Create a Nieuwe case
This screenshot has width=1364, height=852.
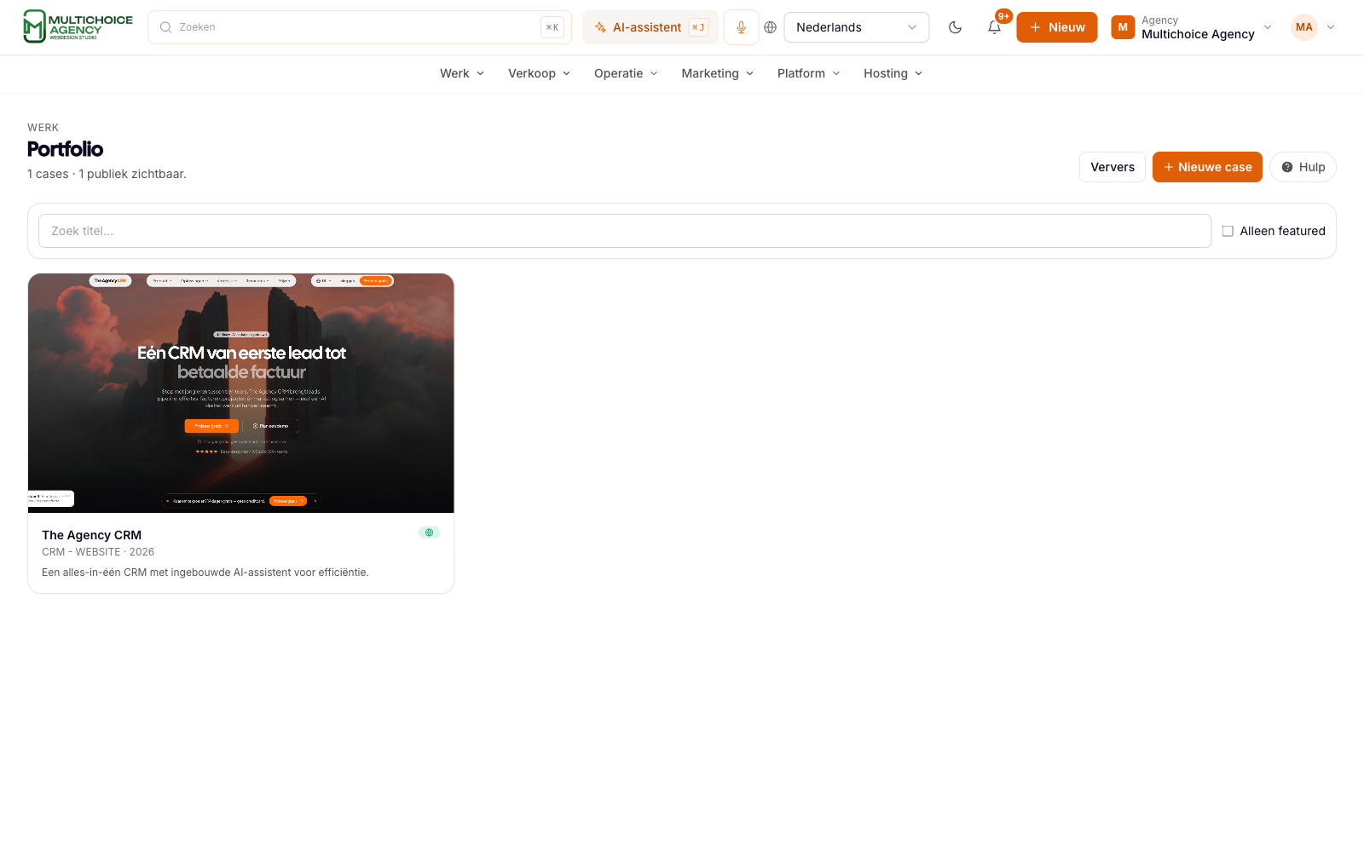1207,167
